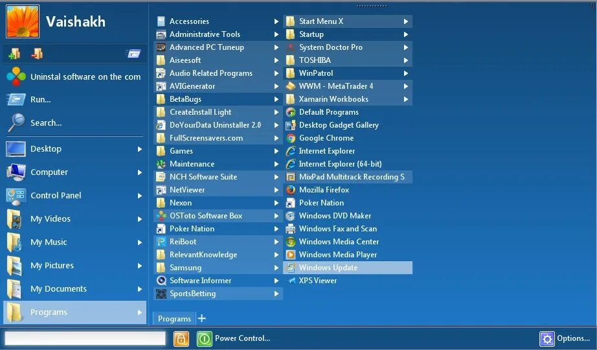Expand the Samsung submenu arrow
Screen dimensions: 597x350
[276, 268]
